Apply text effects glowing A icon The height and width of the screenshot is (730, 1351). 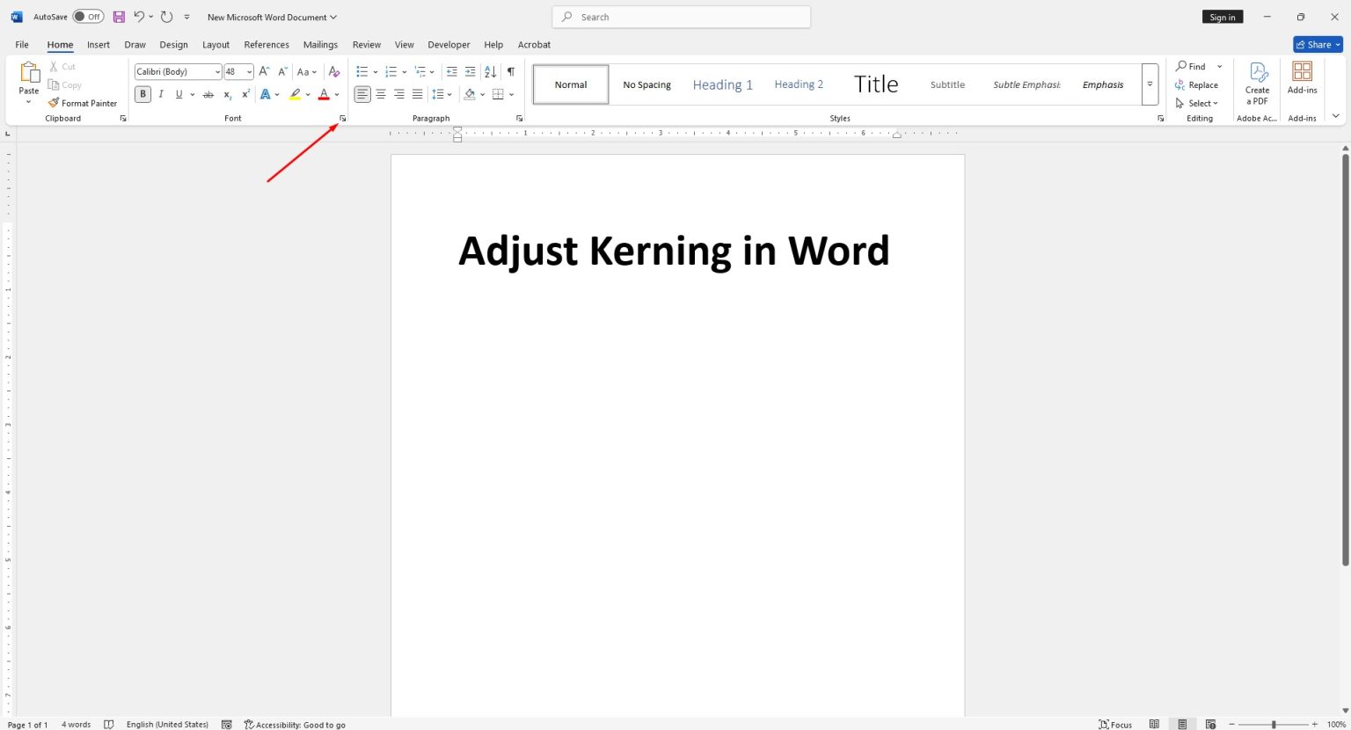coord(265,94)
